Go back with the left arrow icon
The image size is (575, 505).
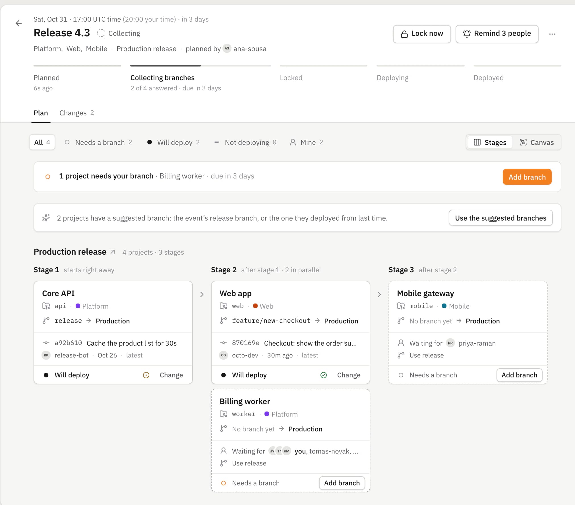click(x=19, y=23)
